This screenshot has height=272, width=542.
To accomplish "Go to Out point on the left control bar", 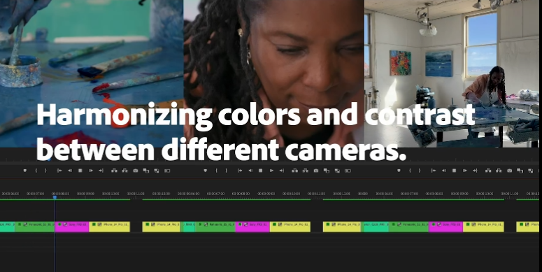I will [101, 171].
